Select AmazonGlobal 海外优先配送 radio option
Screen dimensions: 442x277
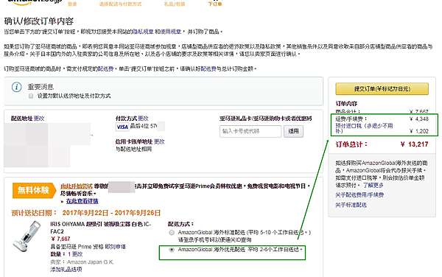coord(172,250)
